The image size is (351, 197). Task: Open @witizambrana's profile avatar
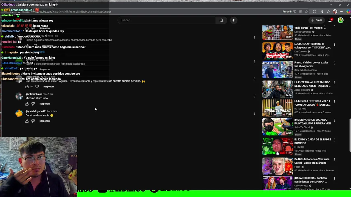pos(19,96)
